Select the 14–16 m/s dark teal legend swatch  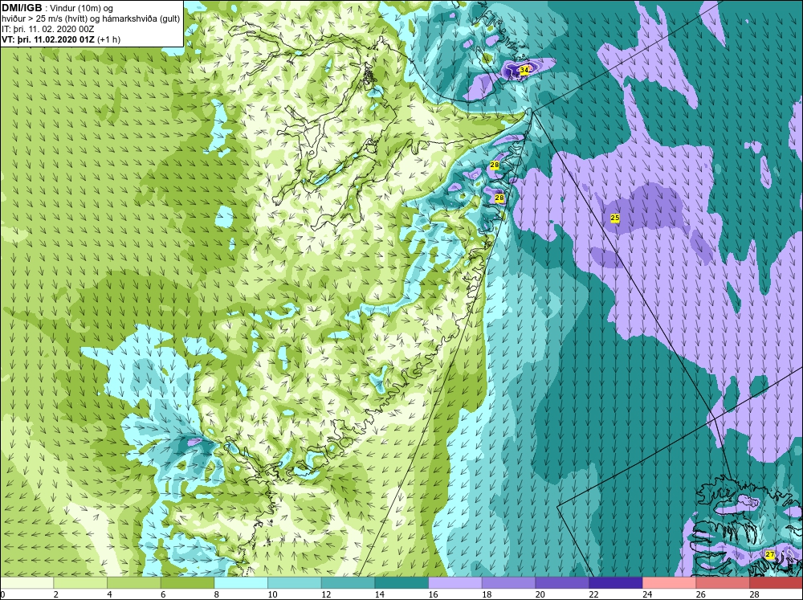pos(401,583)
